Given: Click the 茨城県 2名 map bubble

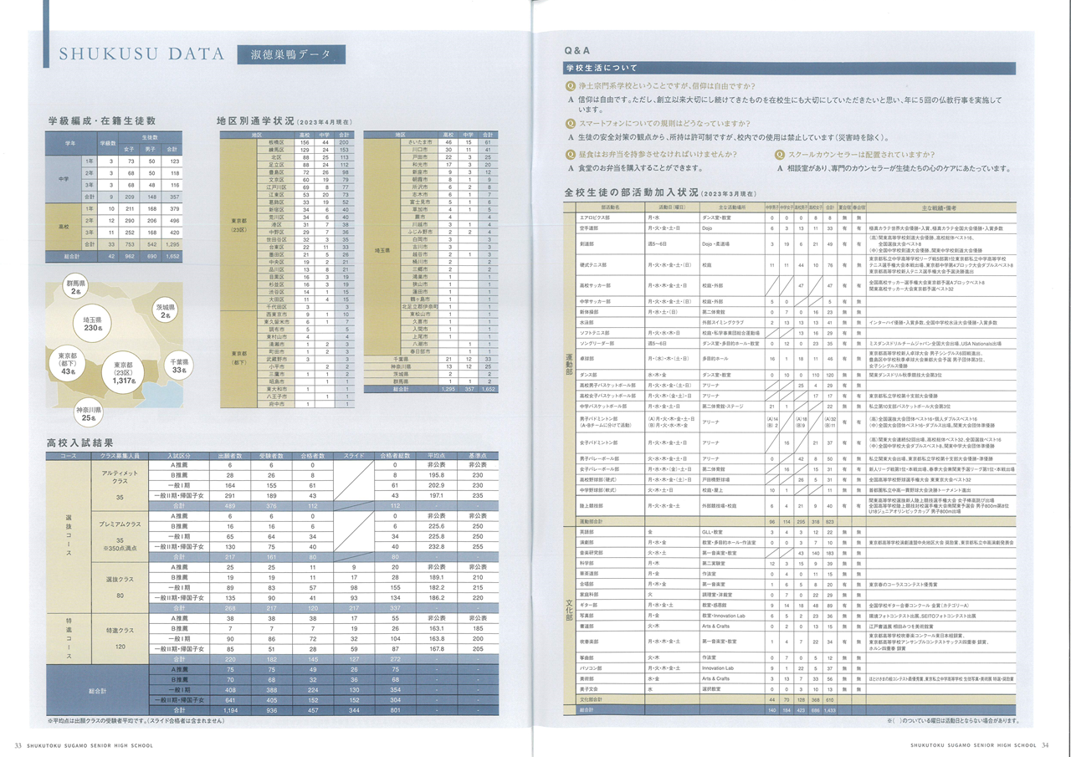Looking at the screenshot, I should 166,311.
